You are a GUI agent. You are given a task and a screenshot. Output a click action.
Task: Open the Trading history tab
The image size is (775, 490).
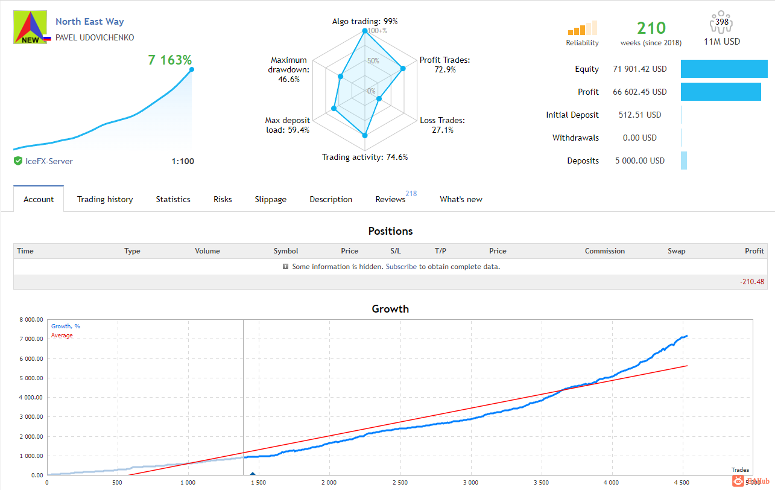coord(105,199)
